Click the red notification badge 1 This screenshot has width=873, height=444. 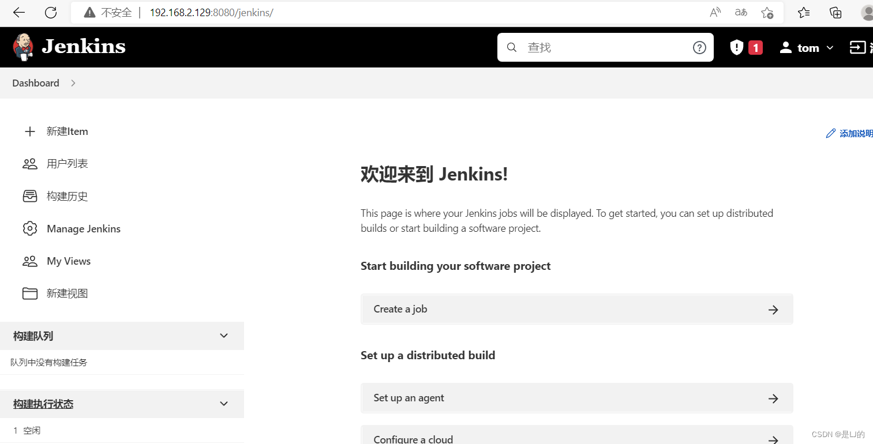coord(756,47)
